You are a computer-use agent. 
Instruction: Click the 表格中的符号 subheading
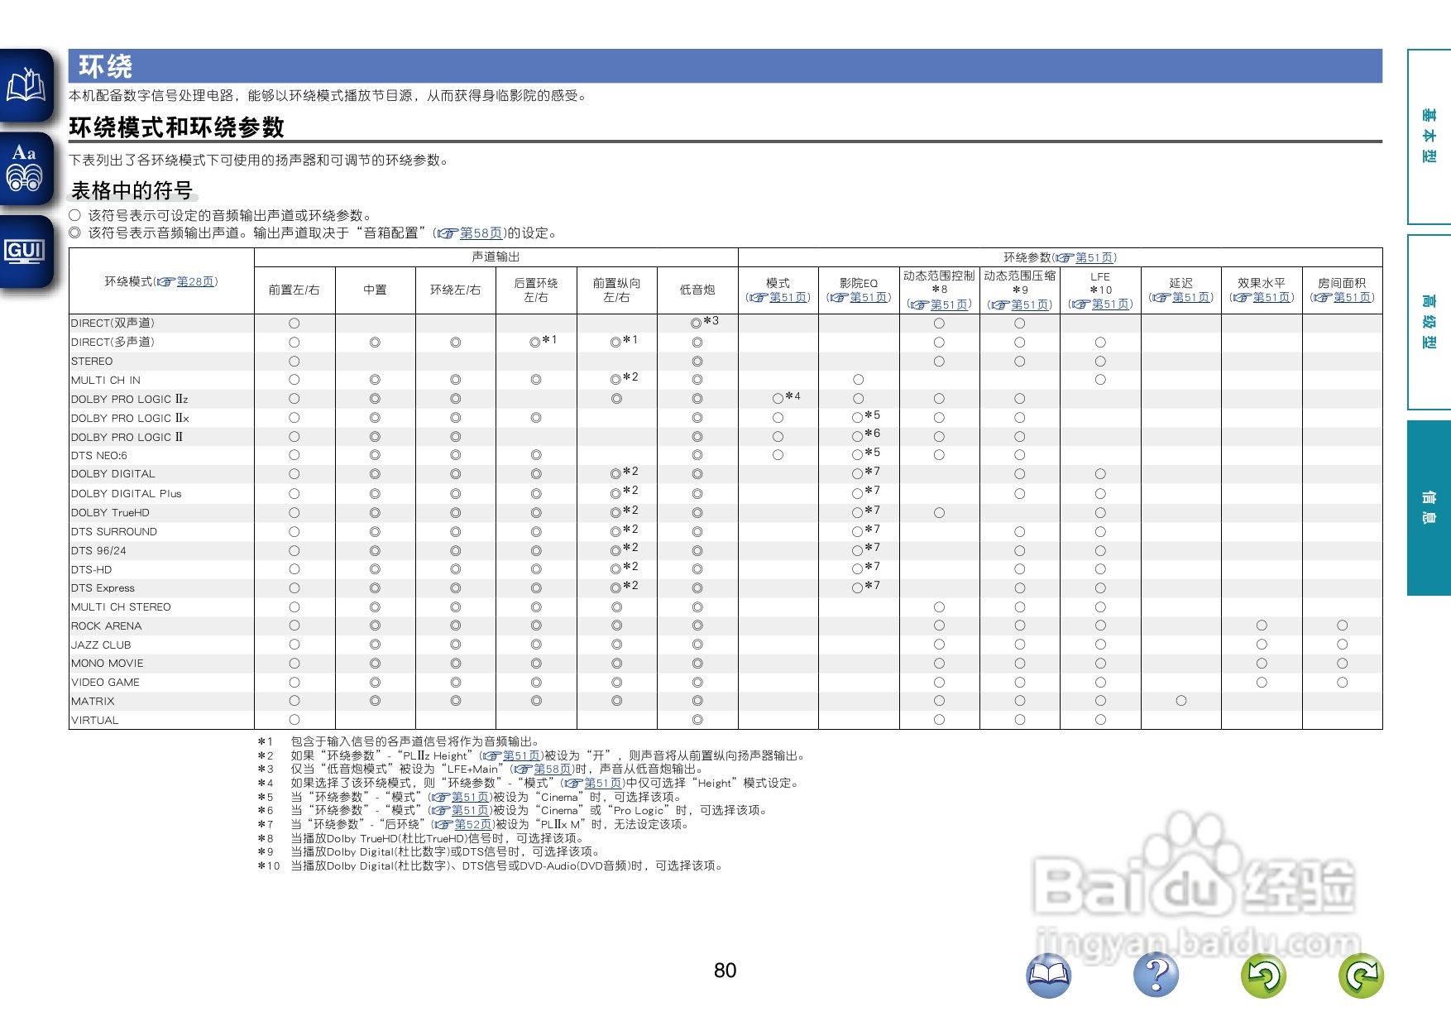click(x=132, y=191)
